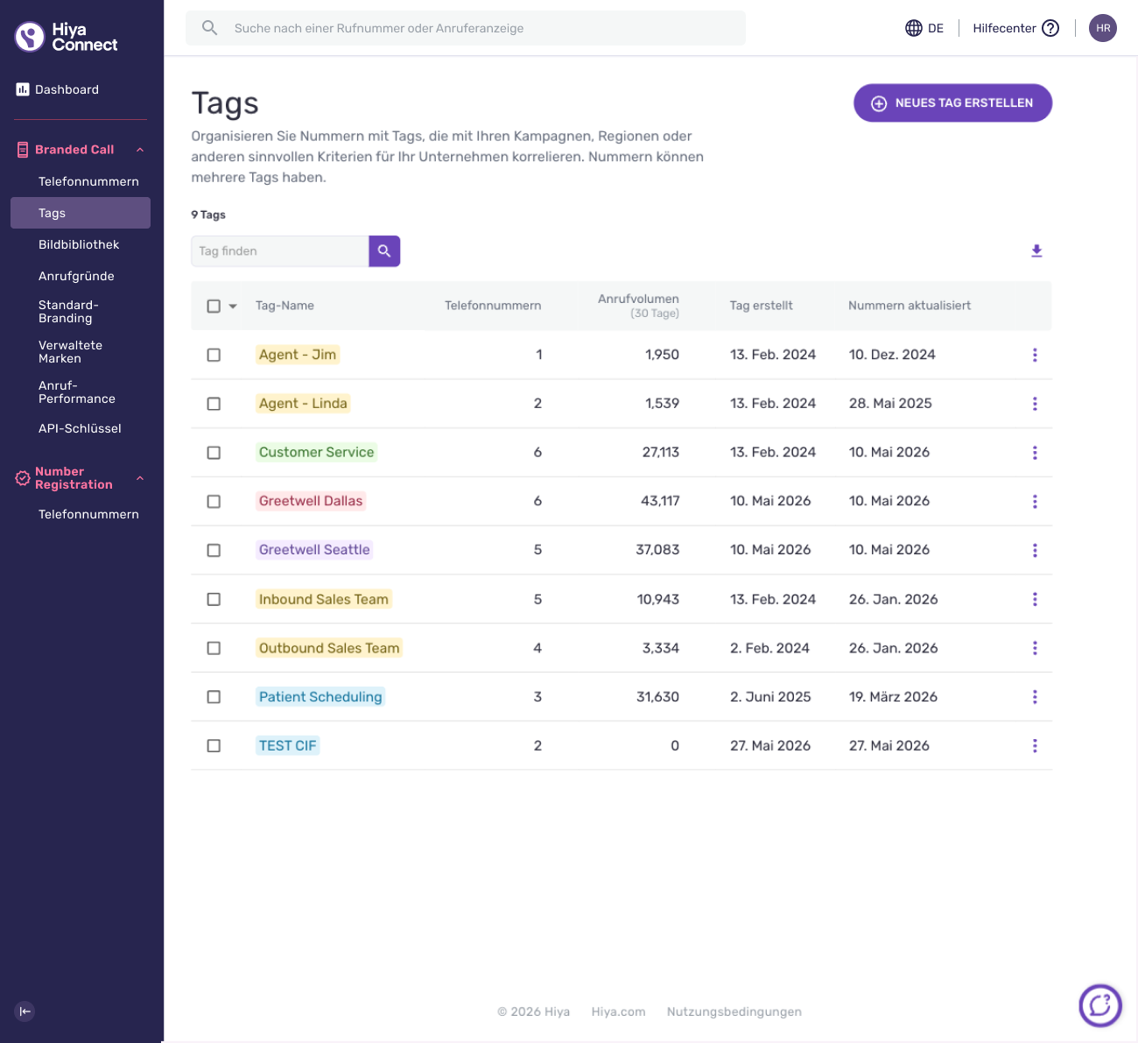
Task: Click the Neues Tag erstellen button
Action: 952,103
